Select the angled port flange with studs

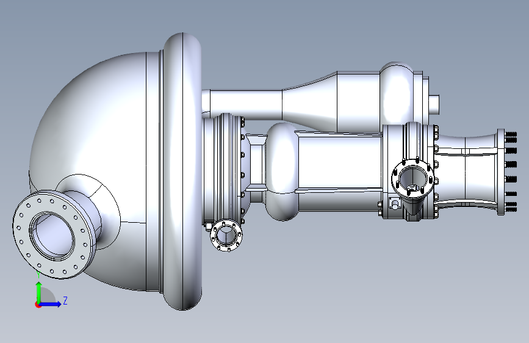(413, 178)
